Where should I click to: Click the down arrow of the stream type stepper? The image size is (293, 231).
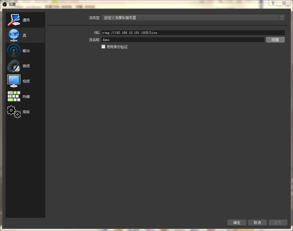pos(282,19)
